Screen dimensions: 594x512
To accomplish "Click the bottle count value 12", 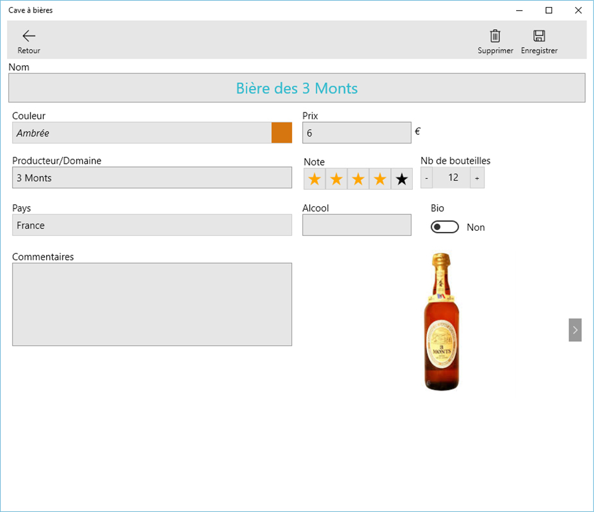I will (453, 178).
